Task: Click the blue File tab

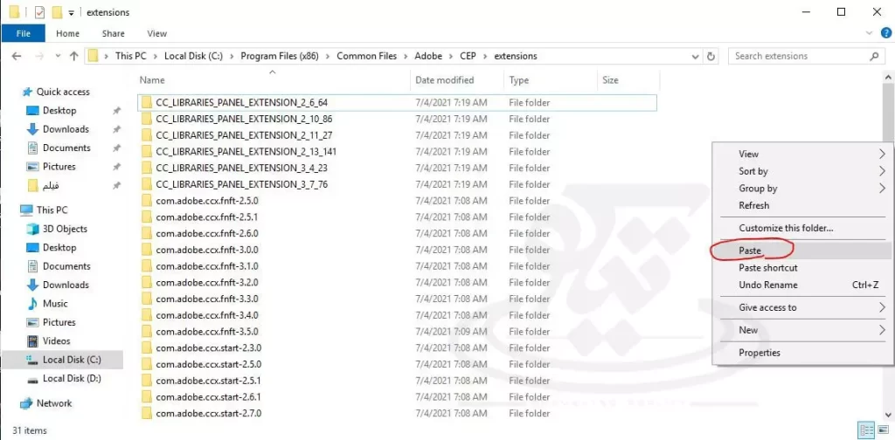Action: 24,33
